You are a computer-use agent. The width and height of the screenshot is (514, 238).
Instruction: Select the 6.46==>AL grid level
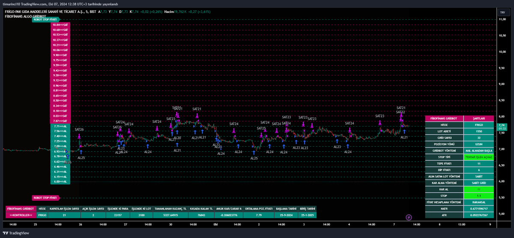[60, 166]
